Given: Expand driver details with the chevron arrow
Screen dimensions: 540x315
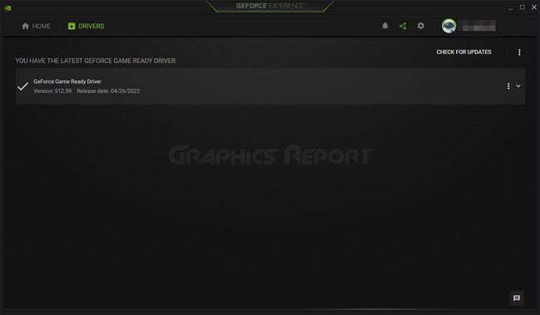Looking at the screenshot, I should tap(518, 86).
